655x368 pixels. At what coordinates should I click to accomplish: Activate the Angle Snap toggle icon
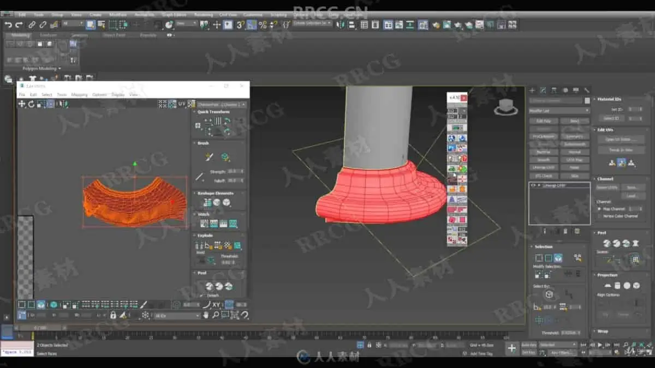coord(252,25)
